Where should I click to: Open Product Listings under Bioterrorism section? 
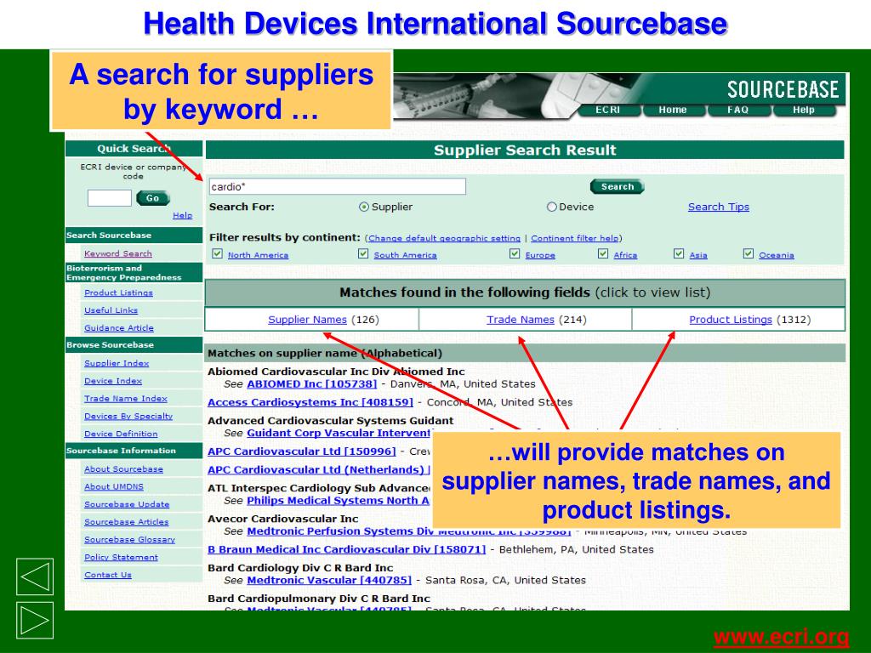(118, 292)
